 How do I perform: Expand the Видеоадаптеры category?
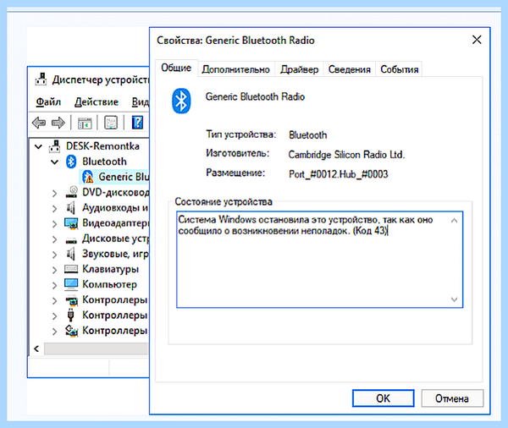click(54, 223)
